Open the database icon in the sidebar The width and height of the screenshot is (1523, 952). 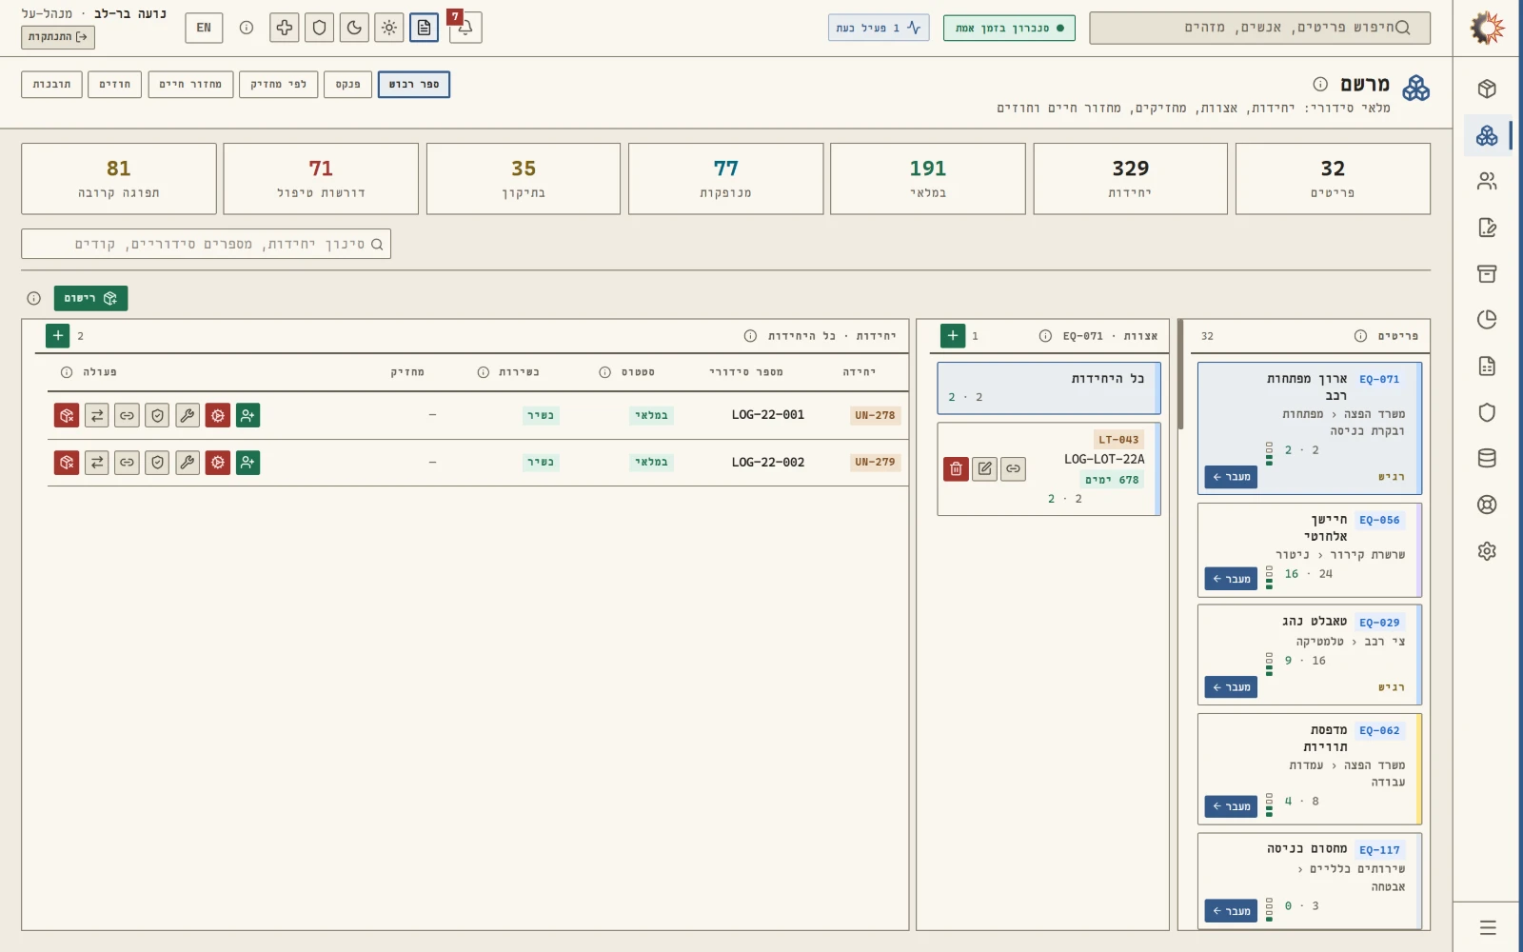[1487, 458]
